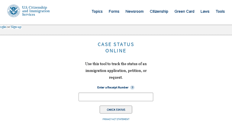The height and width of the screenshot is (123, 232).
Task: Click the Homeland Security seal logo
Action: [14, 11]
